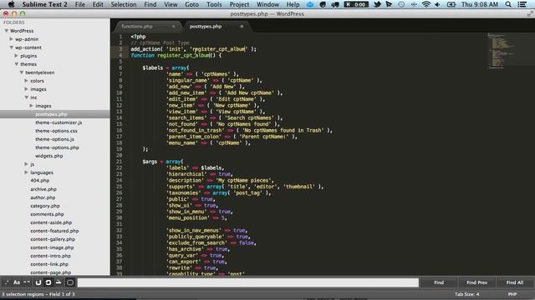
Task: Toggle highlight matches option
Action: click(70, 282)
